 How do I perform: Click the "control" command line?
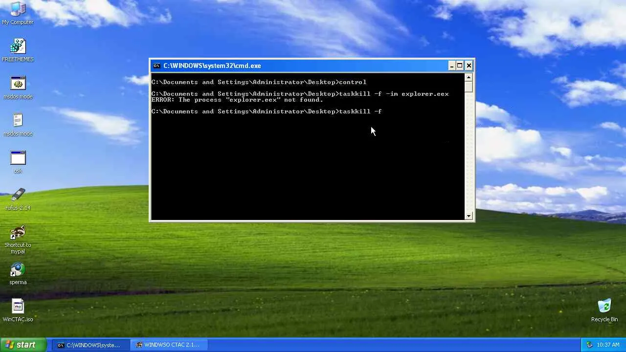[x=259, y=82]
